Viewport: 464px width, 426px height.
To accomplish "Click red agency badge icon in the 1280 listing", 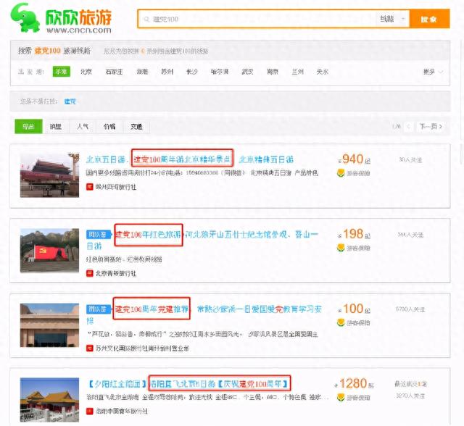I will tap(89, 411).
